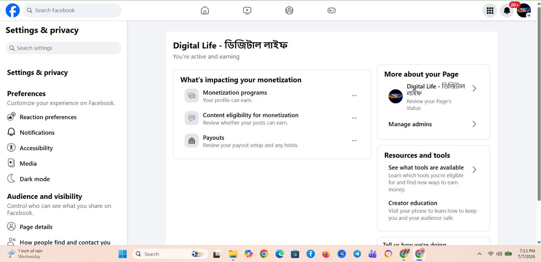The image size is (541, 262).
Task: Open the Facebook logo home link
Action: click(13, 10)
